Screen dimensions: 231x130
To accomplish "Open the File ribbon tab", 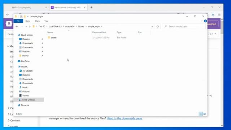I will (x=18, y=21).
